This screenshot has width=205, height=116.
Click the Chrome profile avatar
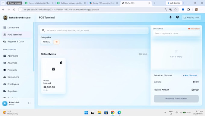pyautogui.click(x=196, y=9)
